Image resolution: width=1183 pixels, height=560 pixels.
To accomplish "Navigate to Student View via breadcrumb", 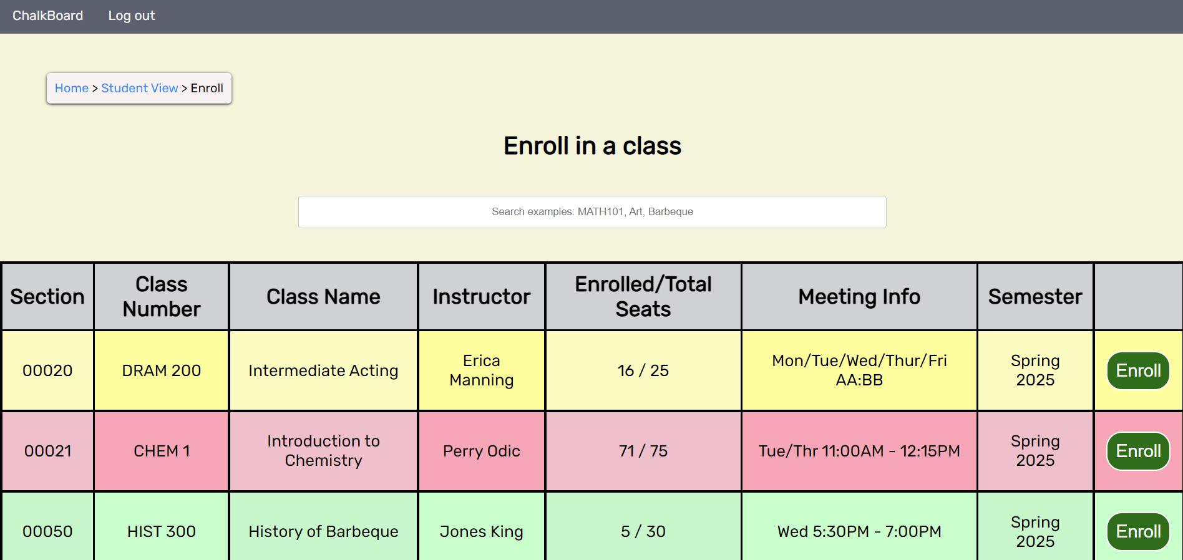I will (139, 88).
